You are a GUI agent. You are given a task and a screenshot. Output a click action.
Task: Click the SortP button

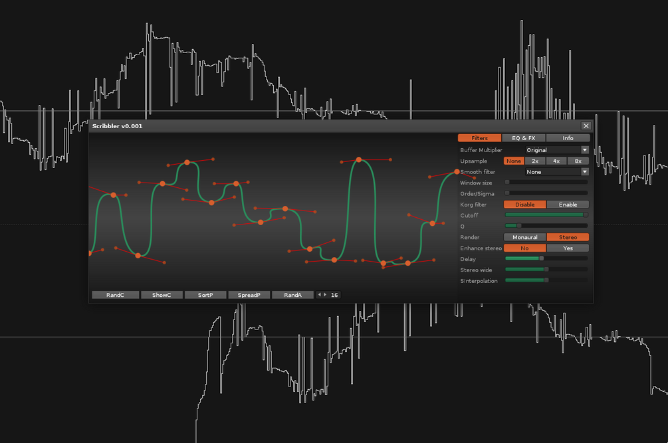coord(205,295)
